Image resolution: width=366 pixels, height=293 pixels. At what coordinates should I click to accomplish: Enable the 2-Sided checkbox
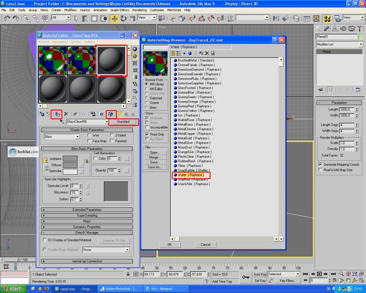click(x=112, y=135)
